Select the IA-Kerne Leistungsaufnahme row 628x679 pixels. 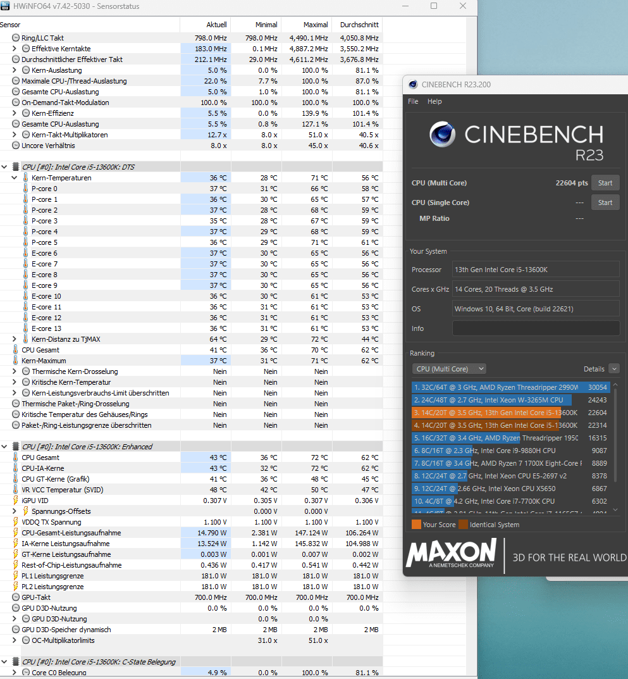[191, 544]
